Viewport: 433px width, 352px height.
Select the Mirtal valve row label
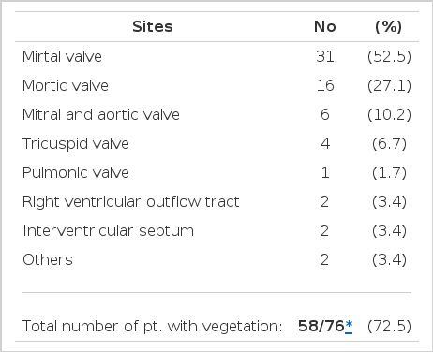point(62,57)
